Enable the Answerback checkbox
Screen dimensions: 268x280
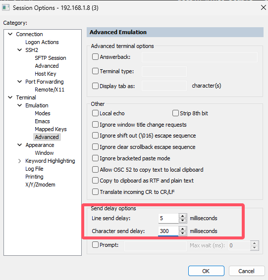pos(95,57)
